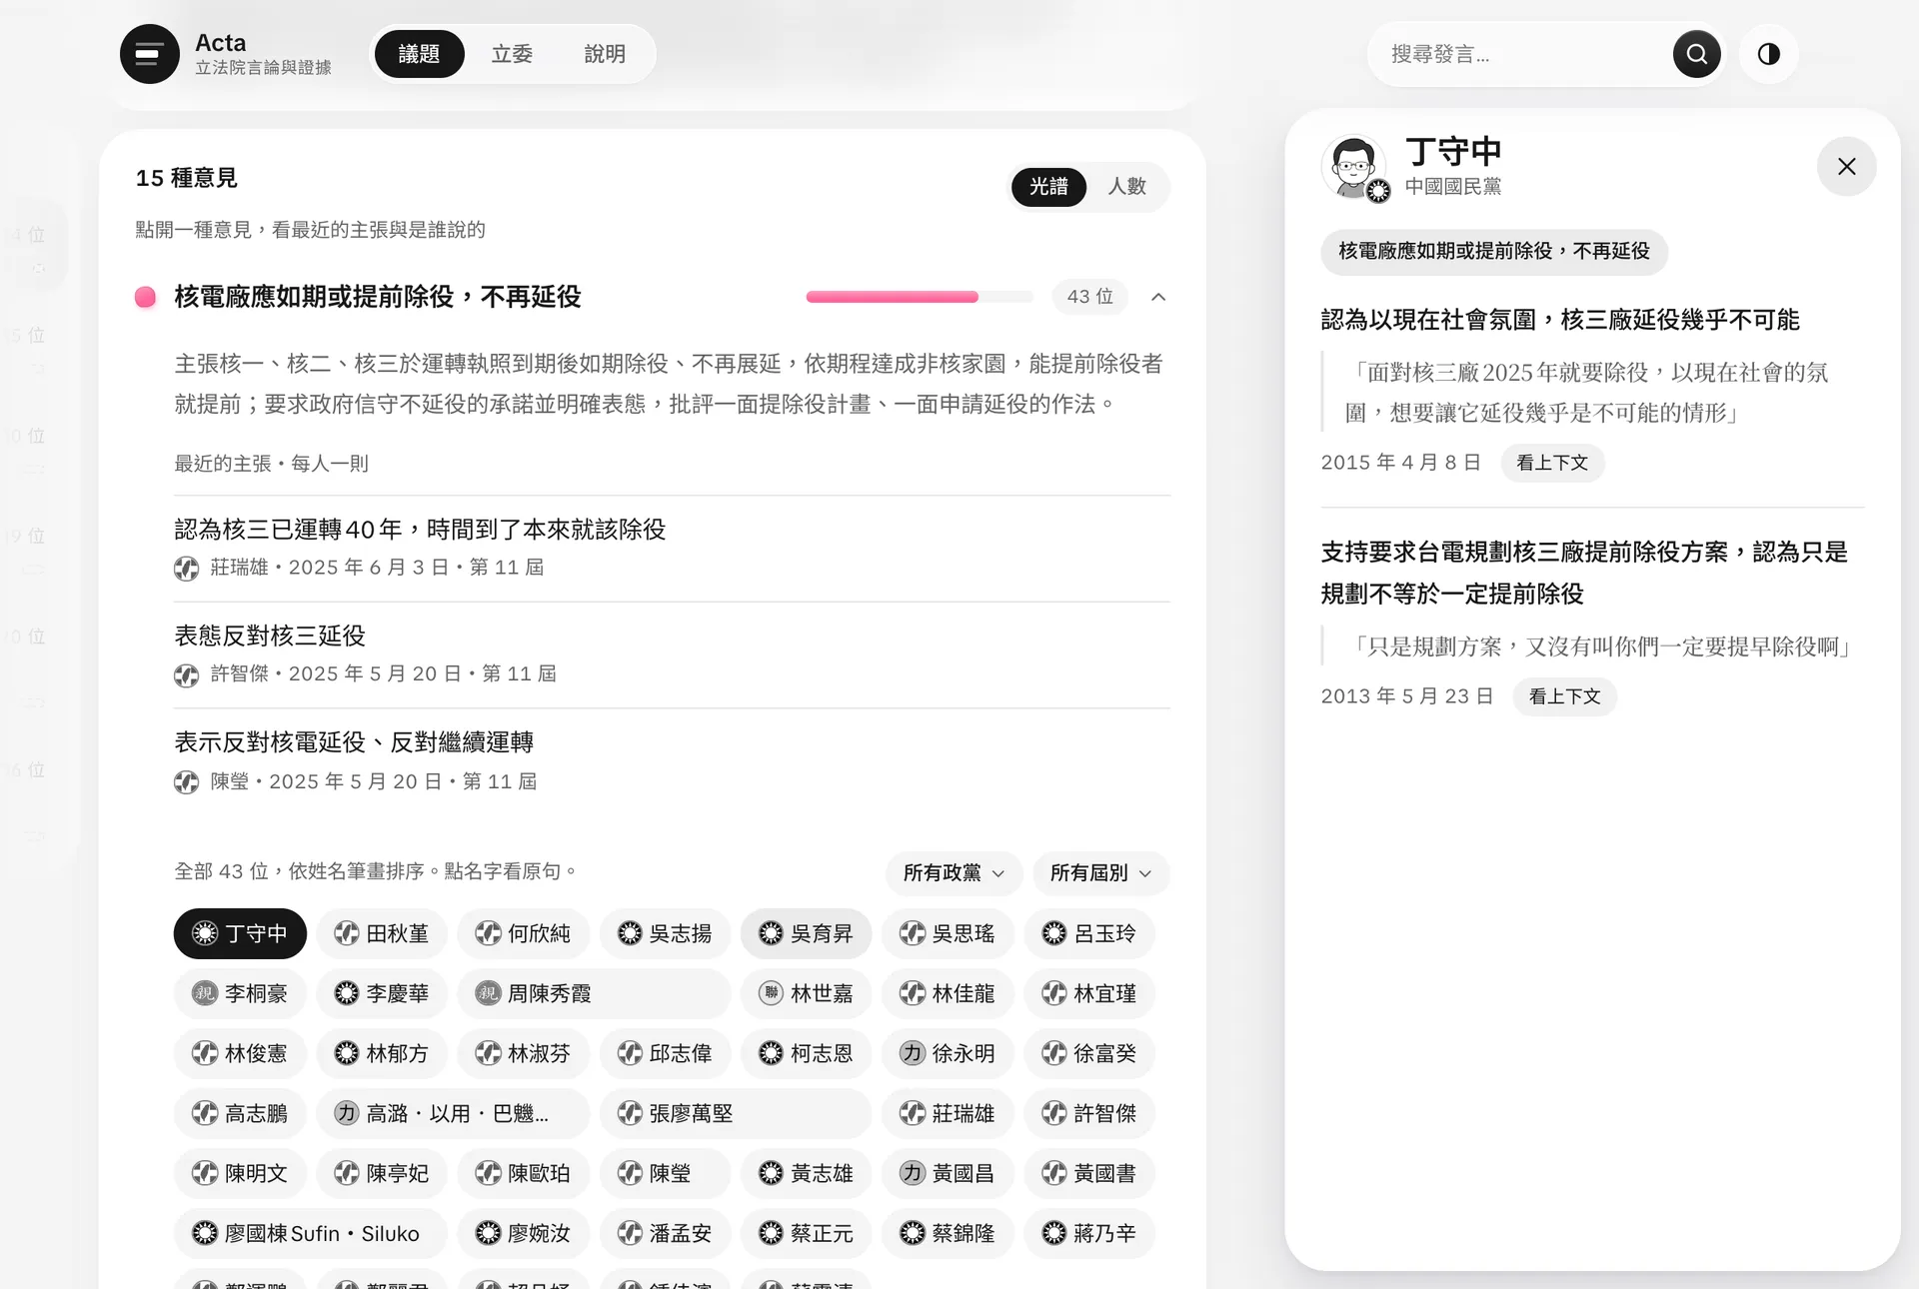
Task: Click party icon on 林世嘉 chip
Action: [x=771, y=993]
